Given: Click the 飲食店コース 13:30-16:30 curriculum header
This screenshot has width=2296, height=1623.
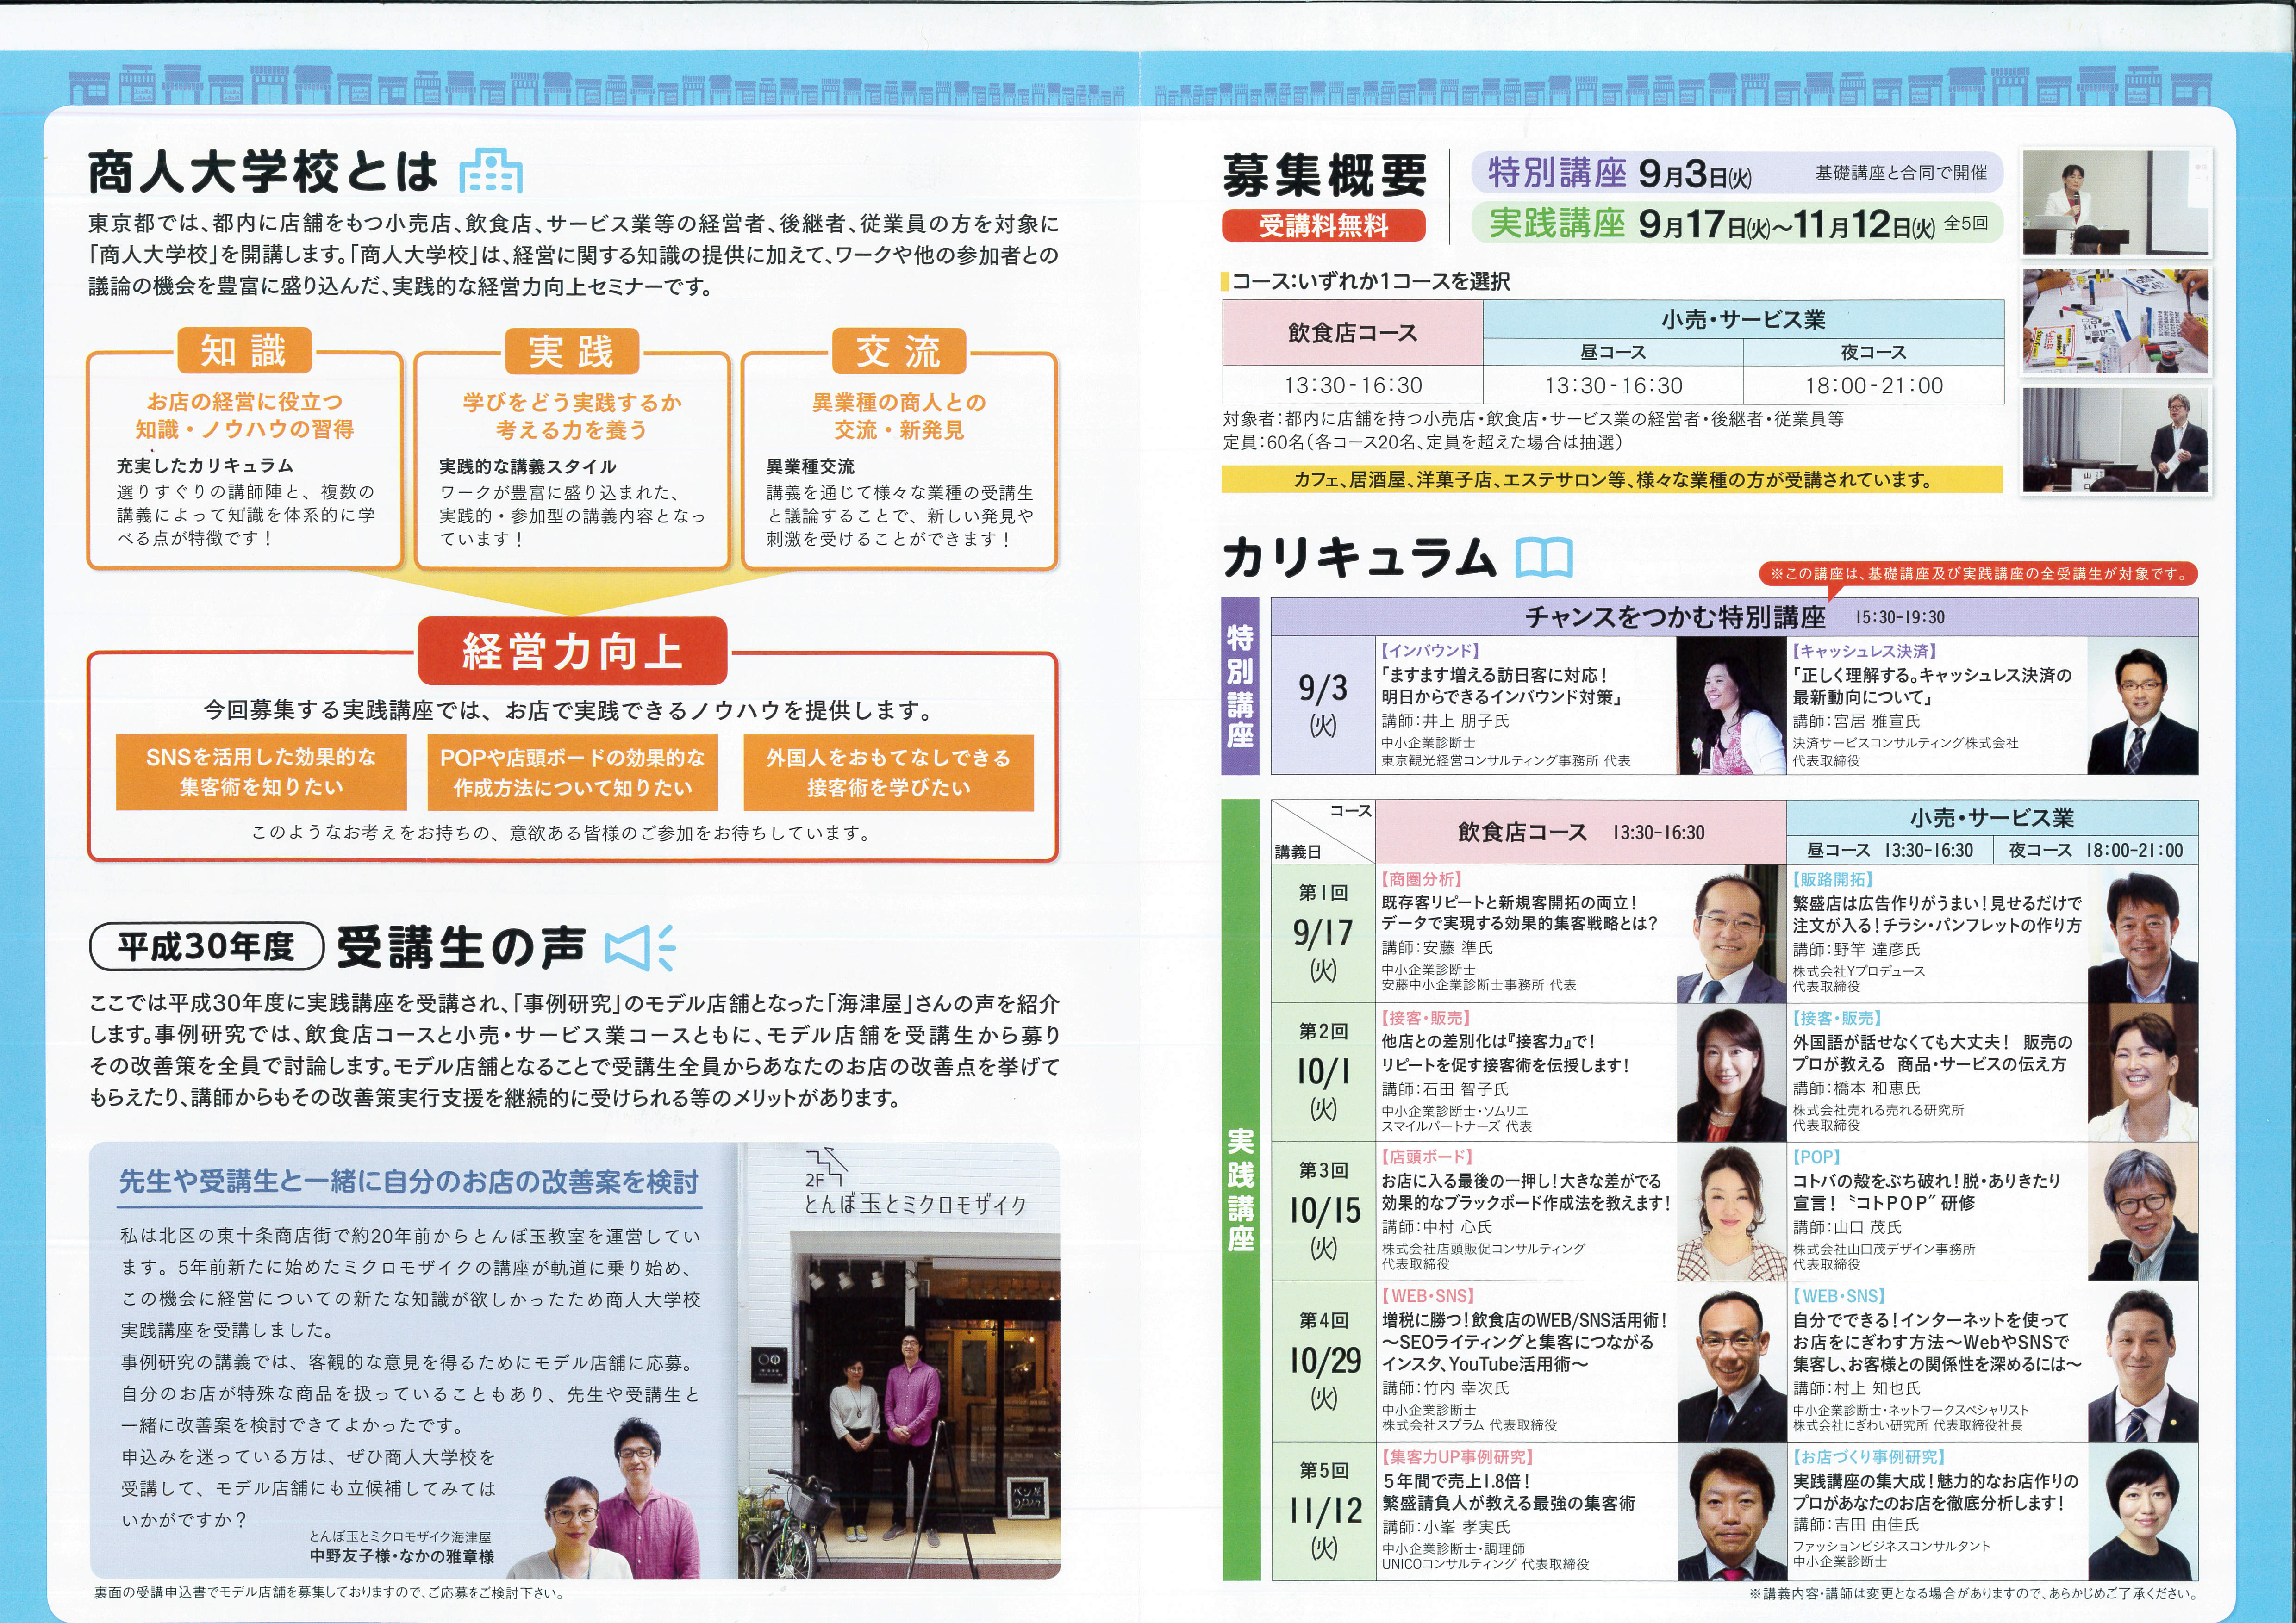Looking at the screenshot, I should [x=1581, y=832].
